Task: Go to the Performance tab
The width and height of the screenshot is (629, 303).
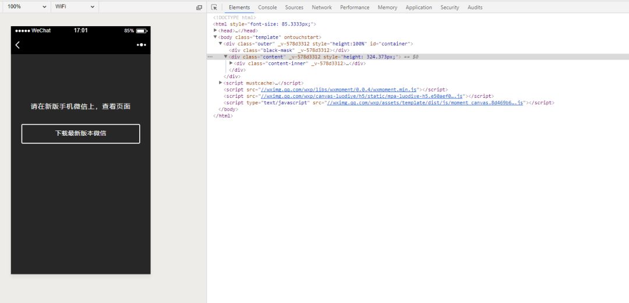Action: coord(355,7)
